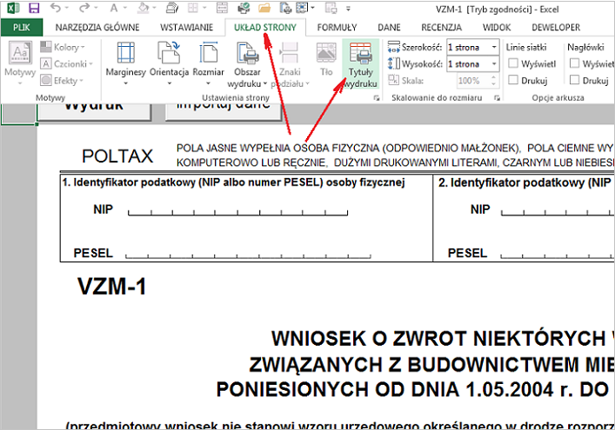
Task: Expand the Undo history dropdown arrow
Action: click(x=66, y=8)
